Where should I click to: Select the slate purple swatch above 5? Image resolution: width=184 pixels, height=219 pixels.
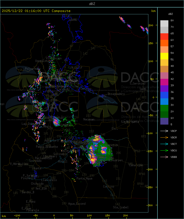[164, 121]
